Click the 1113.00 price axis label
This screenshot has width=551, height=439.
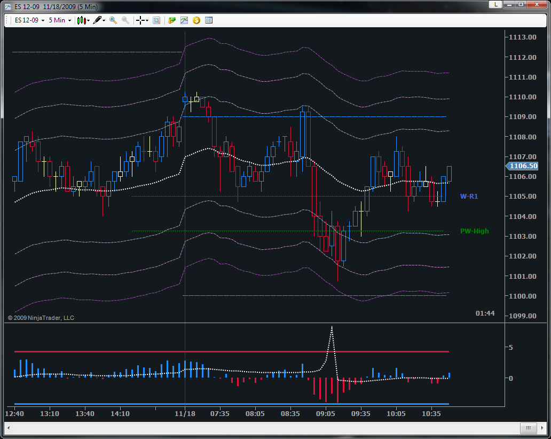pos(523,37)
